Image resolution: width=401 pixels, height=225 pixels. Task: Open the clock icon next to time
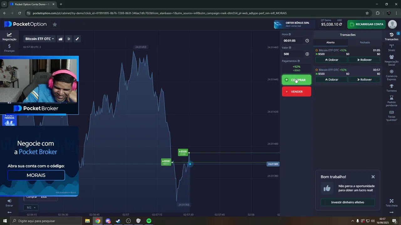307,41
